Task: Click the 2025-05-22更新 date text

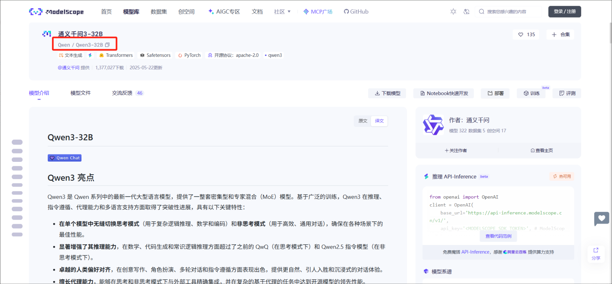Action: (x=146, y=68)
